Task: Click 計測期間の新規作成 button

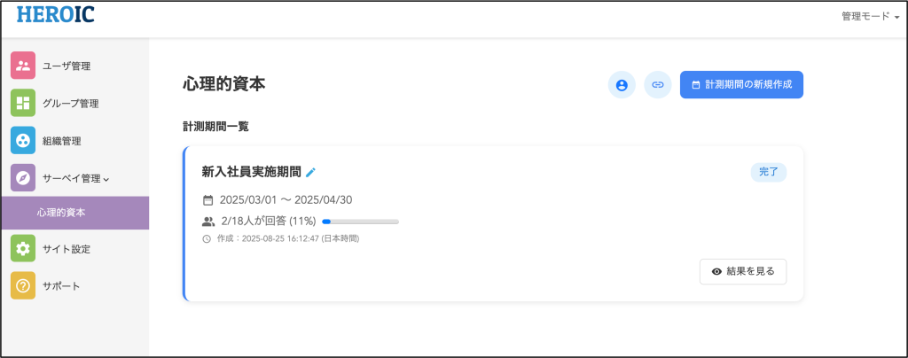Action: 741,85
